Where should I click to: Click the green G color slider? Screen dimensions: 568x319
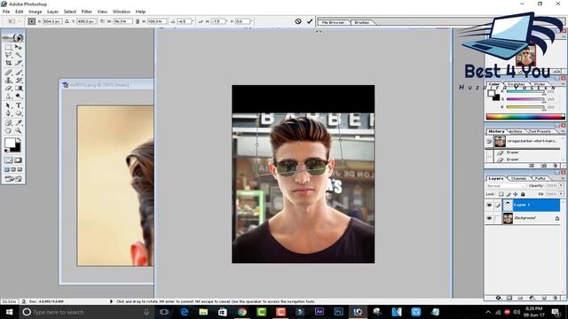(525, 99)
